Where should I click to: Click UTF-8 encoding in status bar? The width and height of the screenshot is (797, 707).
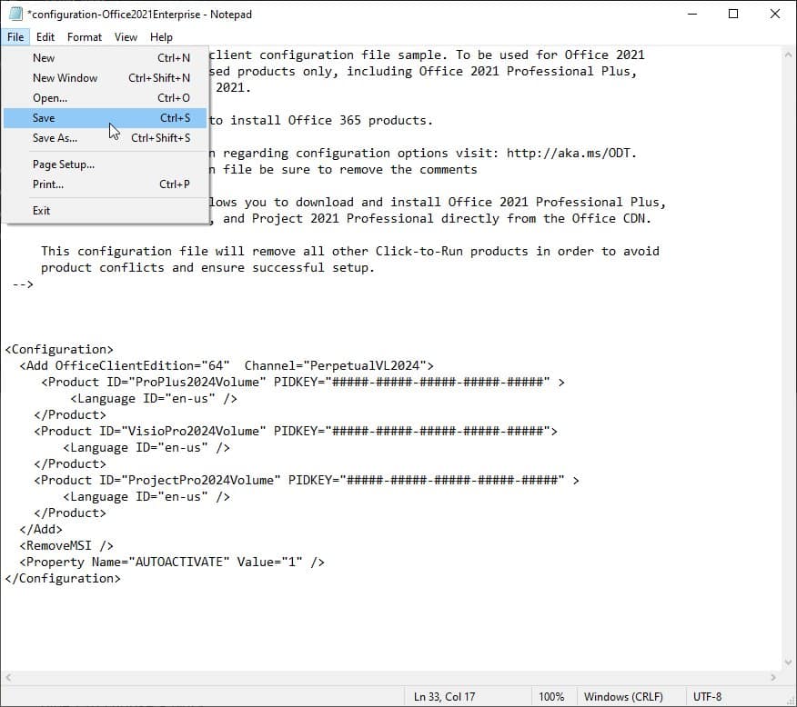pos(707,697)
